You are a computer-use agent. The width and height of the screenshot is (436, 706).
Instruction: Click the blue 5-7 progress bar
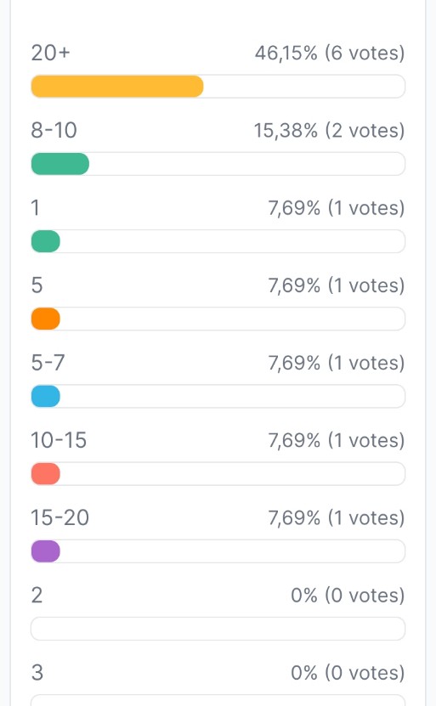pyautogui.click(x=46, y=396)
